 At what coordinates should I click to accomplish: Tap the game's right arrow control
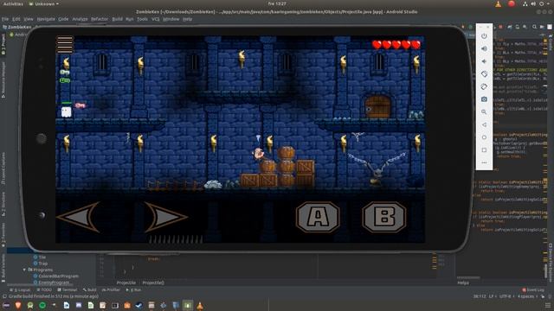(165, 217)
